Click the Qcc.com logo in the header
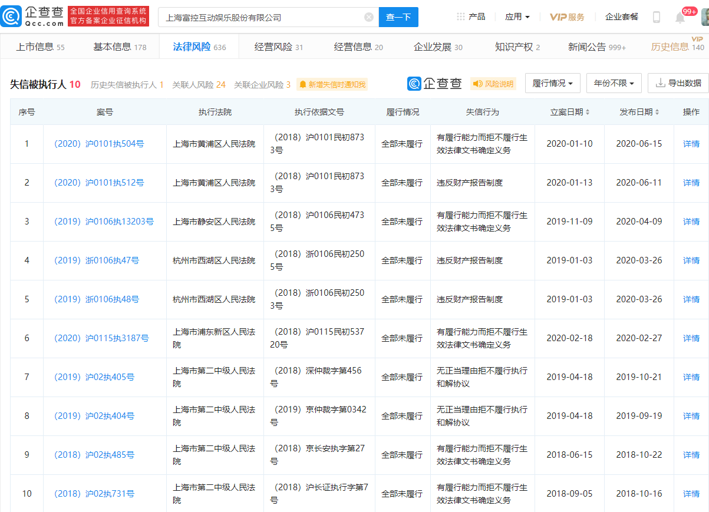Screen dimensions: 709x512 pos(33,16)
